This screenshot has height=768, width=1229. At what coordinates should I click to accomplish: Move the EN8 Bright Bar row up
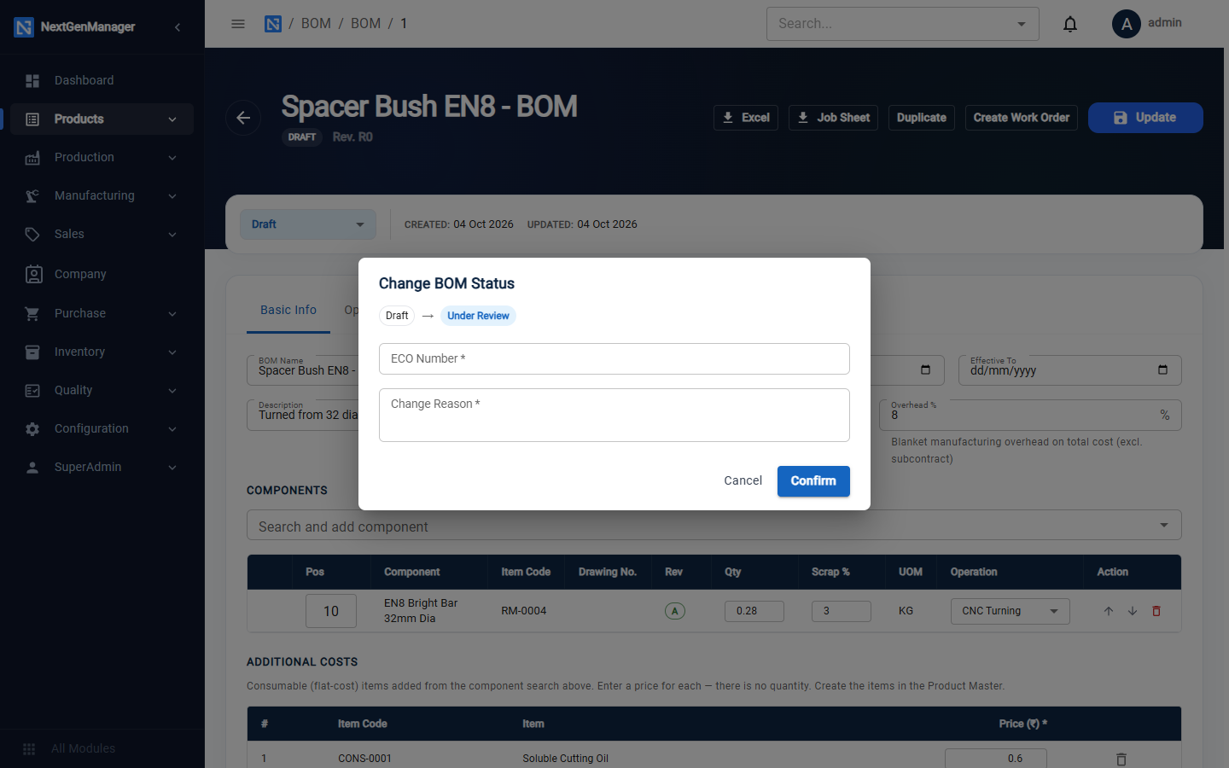coord(1109,611)
